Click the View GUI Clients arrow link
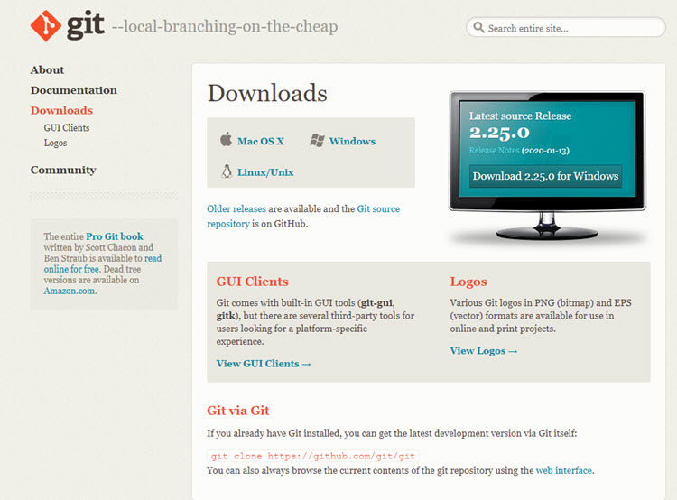This screenshot has width=677, height=500. pos(264,364)
